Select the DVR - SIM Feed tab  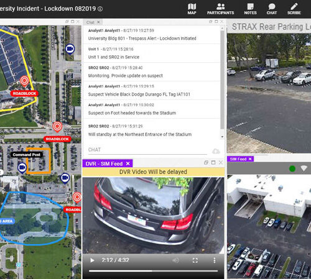[104, 164]
